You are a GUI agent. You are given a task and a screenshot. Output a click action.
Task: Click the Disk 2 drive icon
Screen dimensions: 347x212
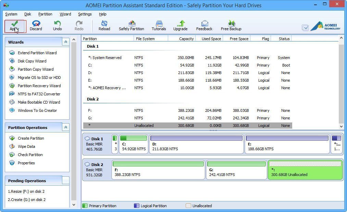point(87,164)
